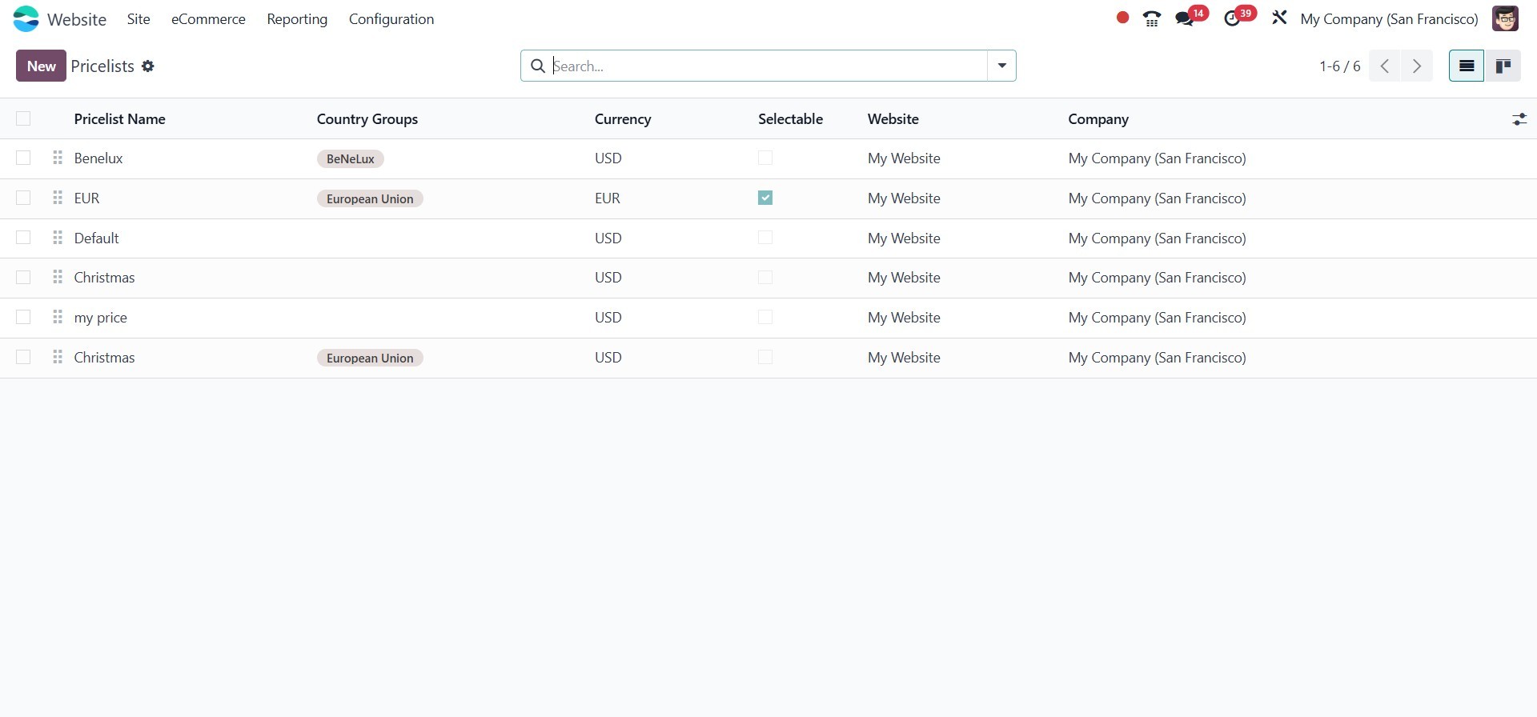
Task: Open optional columns adjust menu
Action: tap(1519, 119)
